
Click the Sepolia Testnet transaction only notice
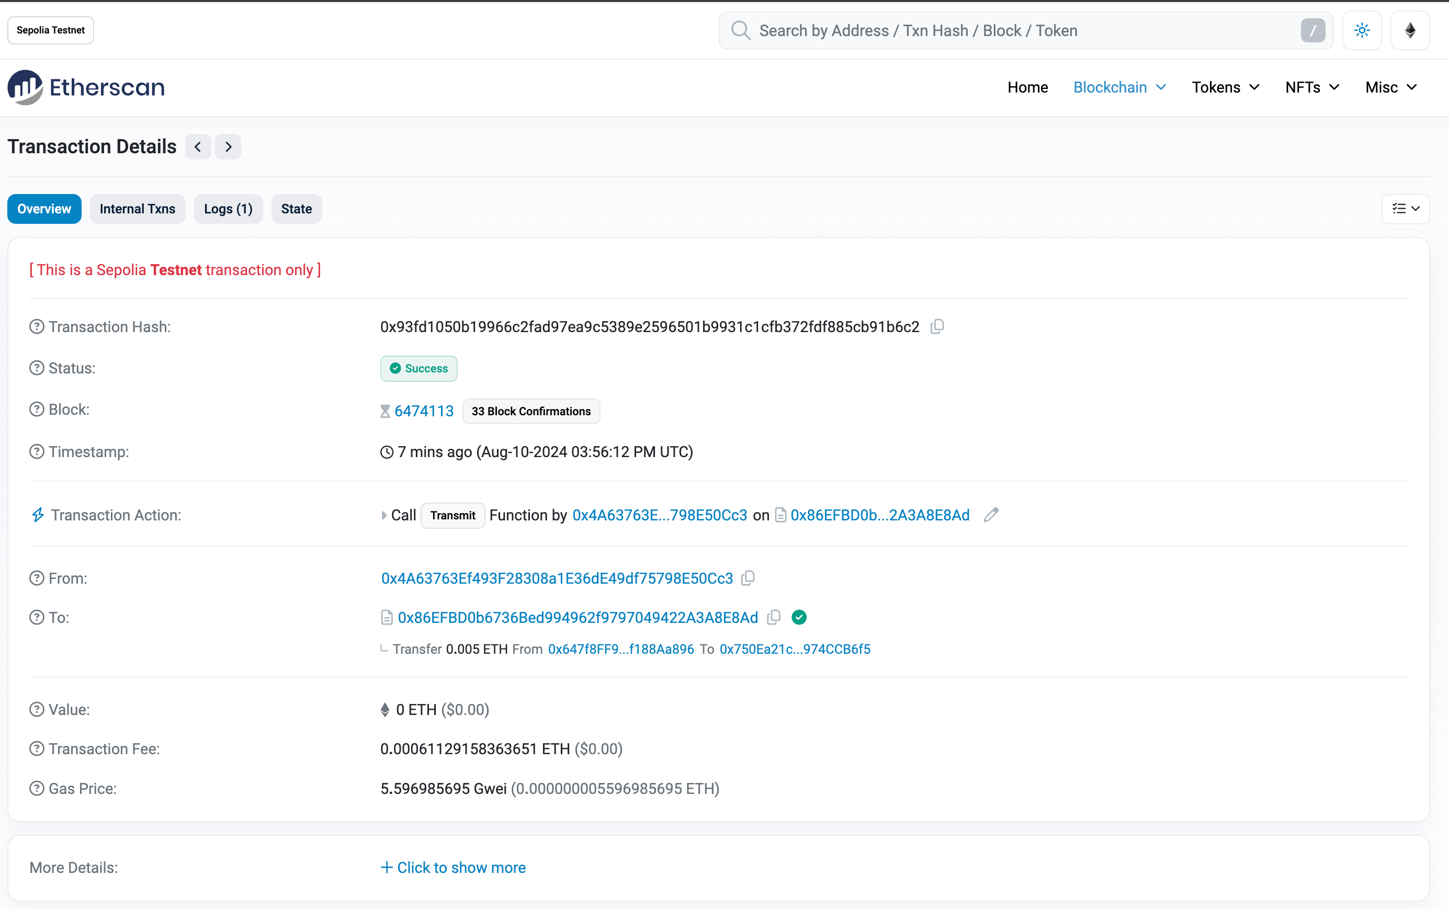click(x=175, y=270)
